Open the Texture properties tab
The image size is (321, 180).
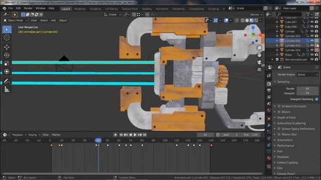tap(269, 166)
